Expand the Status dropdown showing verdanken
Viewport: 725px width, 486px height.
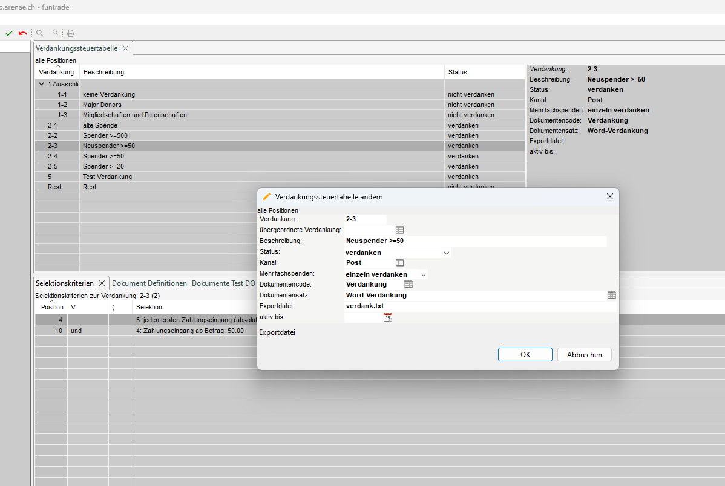click(446, 253)
